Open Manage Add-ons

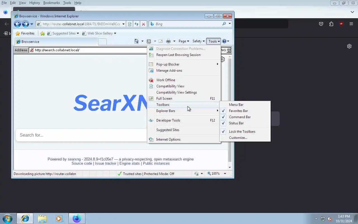tap(184, 71)
